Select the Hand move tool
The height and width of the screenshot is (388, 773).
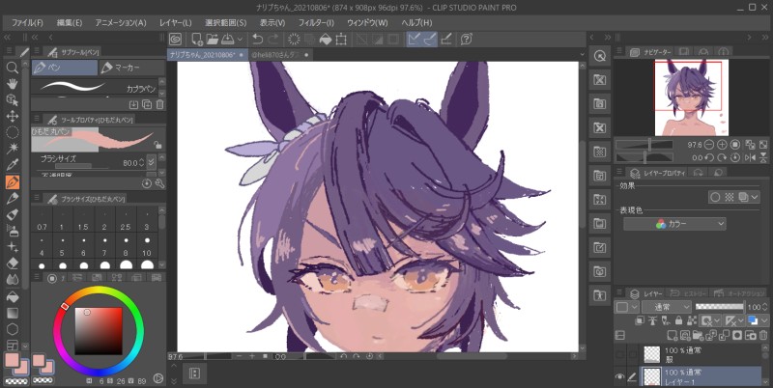(x=13, y=84)
